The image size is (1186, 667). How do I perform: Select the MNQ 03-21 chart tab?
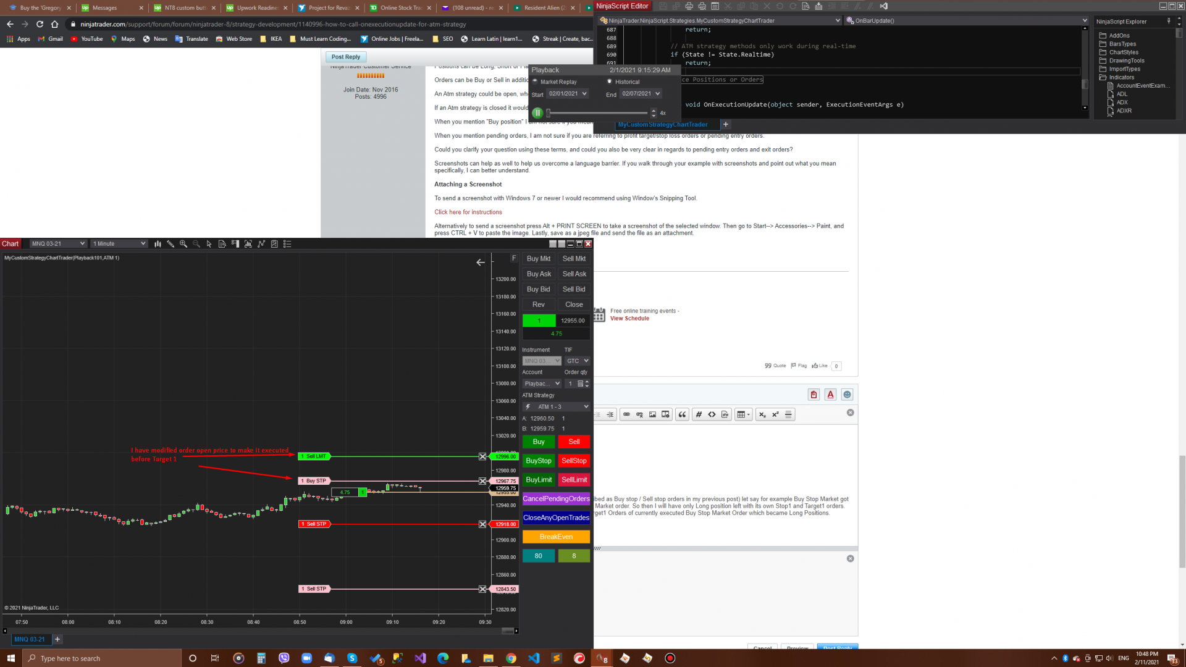[30, 639]
